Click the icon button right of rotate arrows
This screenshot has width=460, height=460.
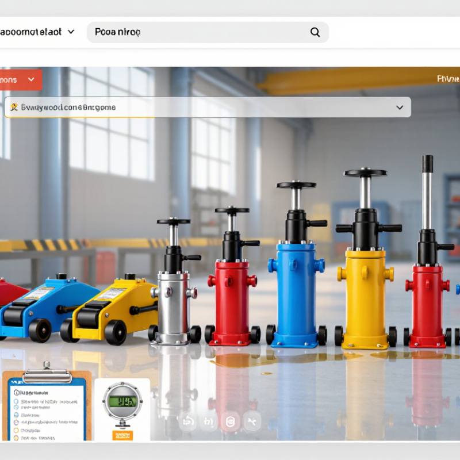pyautogui.click(x=209, y=422)
